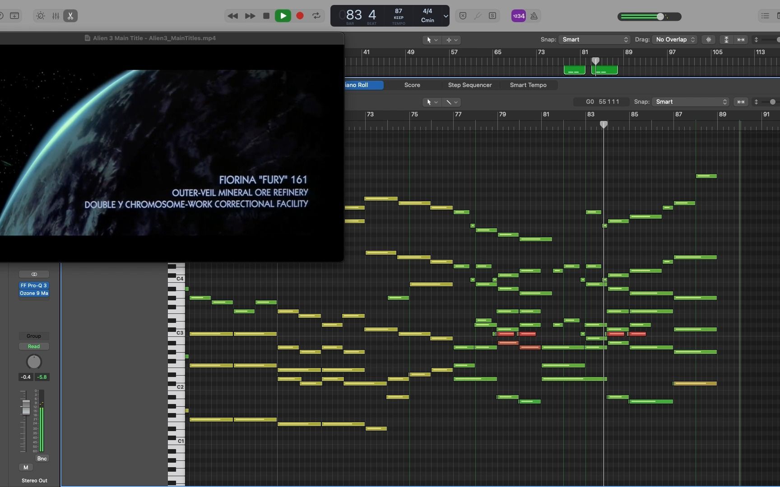Select the second green region near bar 83
The image size is (780, 487).
click(x=604, y=70)
